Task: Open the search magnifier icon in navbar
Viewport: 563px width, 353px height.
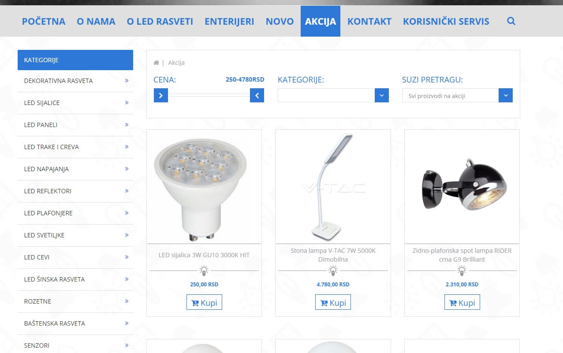Action: [511, 21]
